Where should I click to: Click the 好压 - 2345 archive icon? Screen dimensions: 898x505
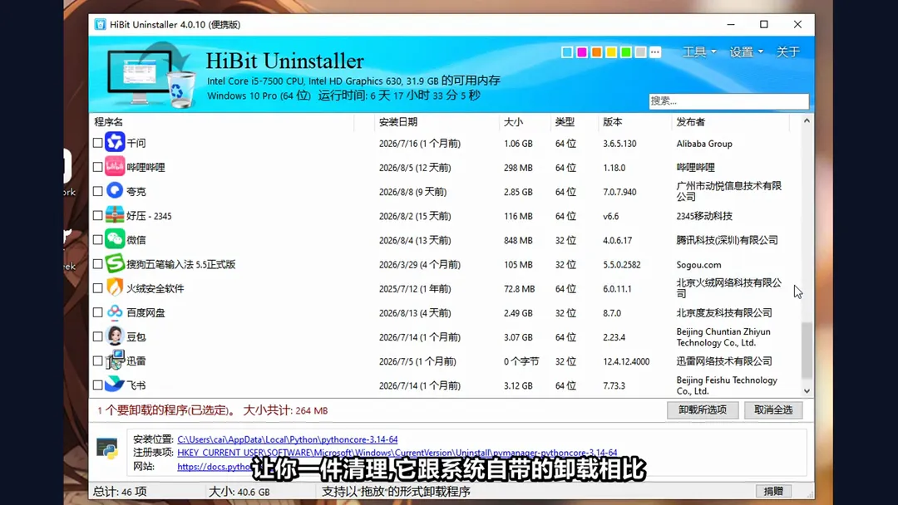(x=115, y=215)
